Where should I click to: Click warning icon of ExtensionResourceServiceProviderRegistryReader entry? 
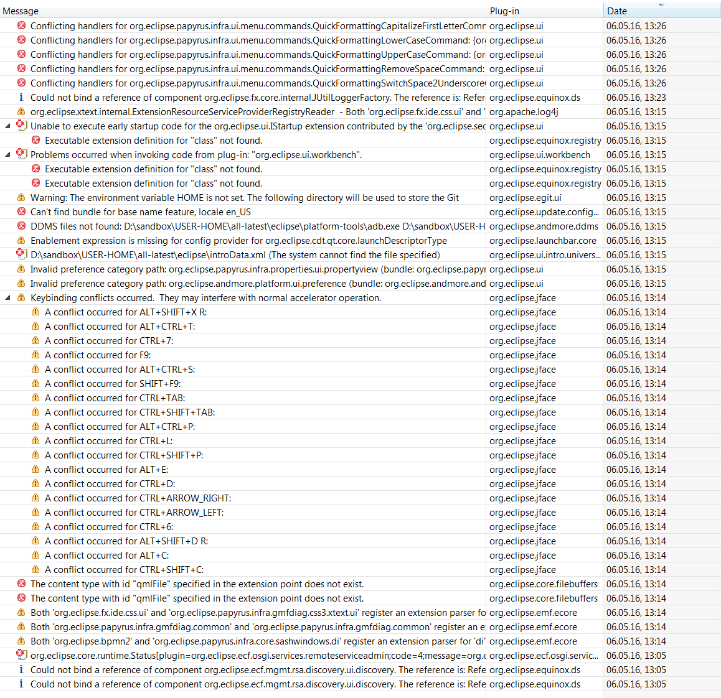point(21,111)
